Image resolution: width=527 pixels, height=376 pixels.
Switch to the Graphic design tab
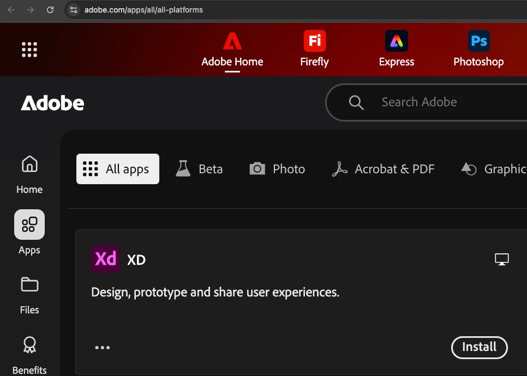494,169
